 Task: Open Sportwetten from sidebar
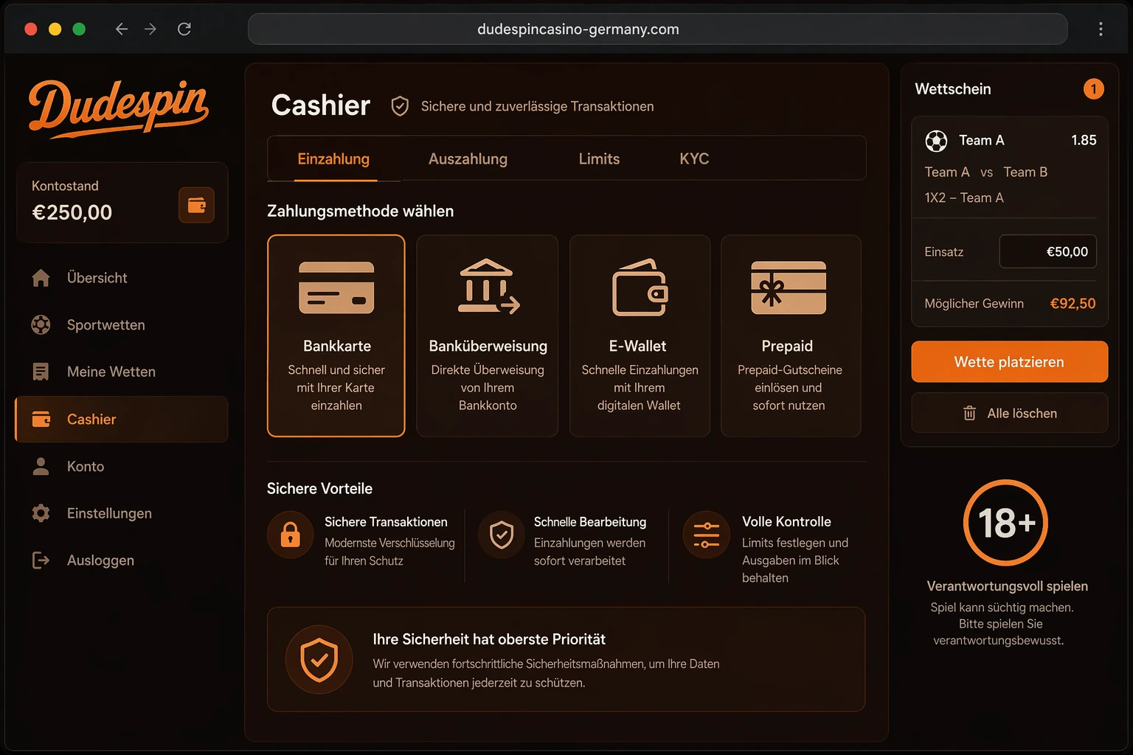pyautogui.click(x=122, y=324)
